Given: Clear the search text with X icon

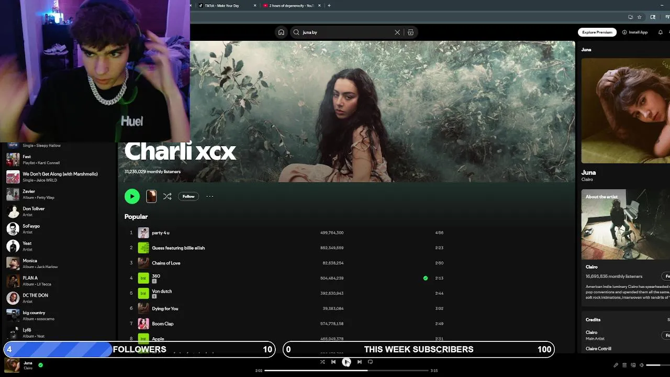Looking at the screenshot, I should coord(397,32).
